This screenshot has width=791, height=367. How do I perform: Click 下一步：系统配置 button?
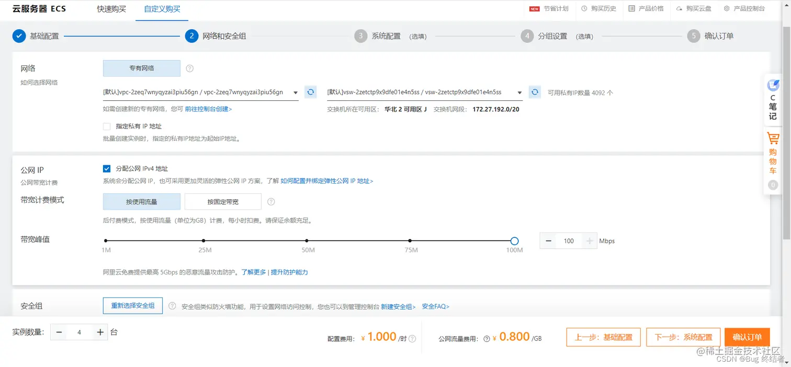click(683, 337)
